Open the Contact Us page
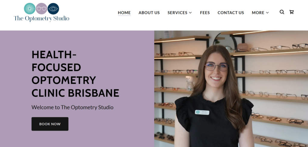308x147 pixels. point(231,13)
